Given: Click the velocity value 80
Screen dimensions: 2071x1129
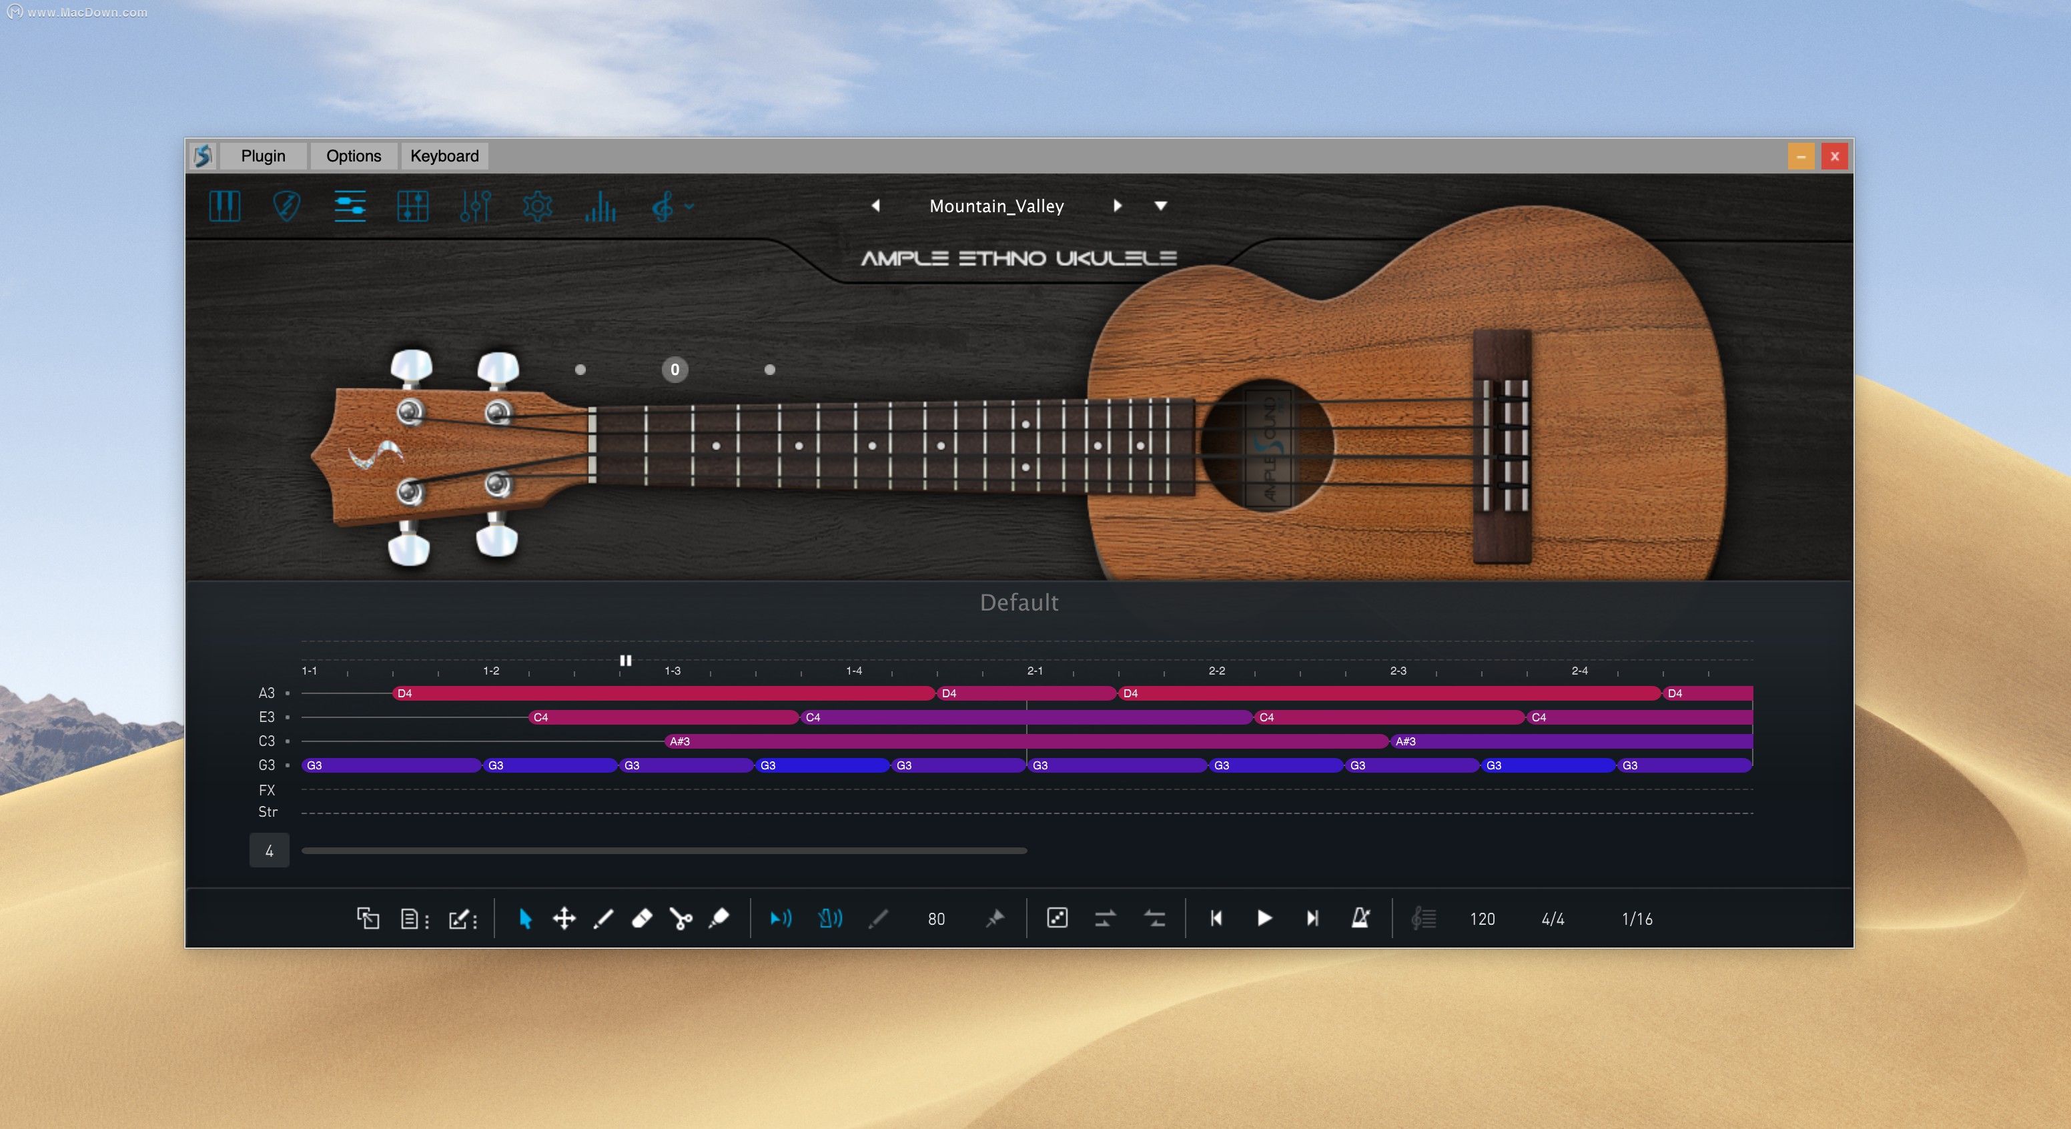Looking at the screenshot, I should 936,919.
